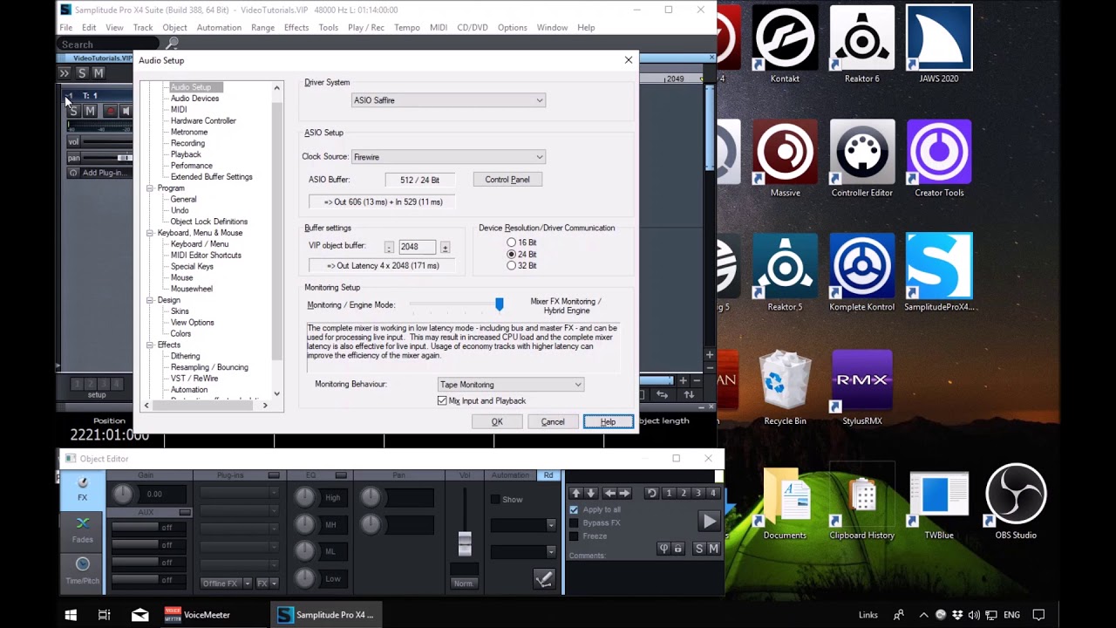The height and width of the screenshot is (628, 1116).
Task: Enable Bypass FX checkbox
Action: tap(574, 522)
